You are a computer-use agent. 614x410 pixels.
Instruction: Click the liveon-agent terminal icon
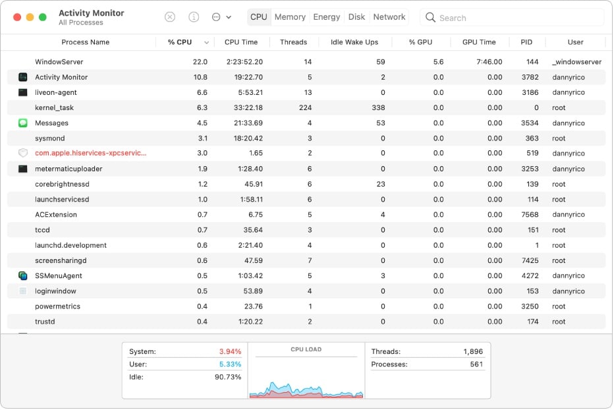23,92
